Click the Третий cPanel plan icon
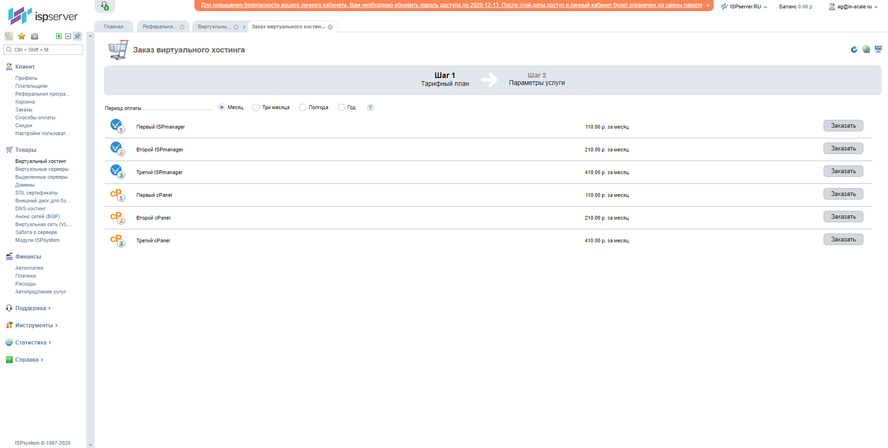 [x=117, y=240]
